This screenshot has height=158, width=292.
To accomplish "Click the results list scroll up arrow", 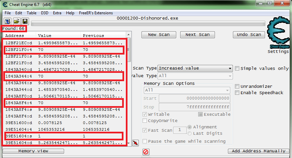I will 128,35.
